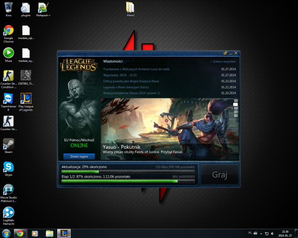Click the Aktualizacja 29% progress bar
The image size is (298, 238).
click(x=128, y=172)
